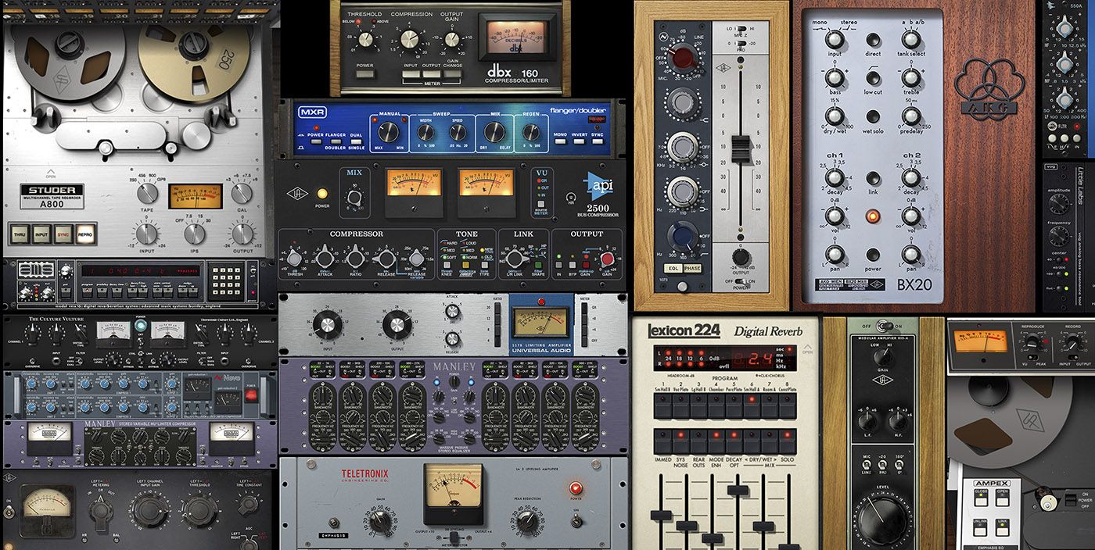Click the Teletronix PEAK REDUCTION knob

(x=530, y=520)
